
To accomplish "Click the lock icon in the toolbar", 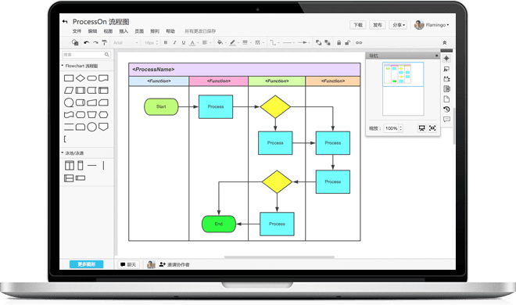I will point(339,42).
